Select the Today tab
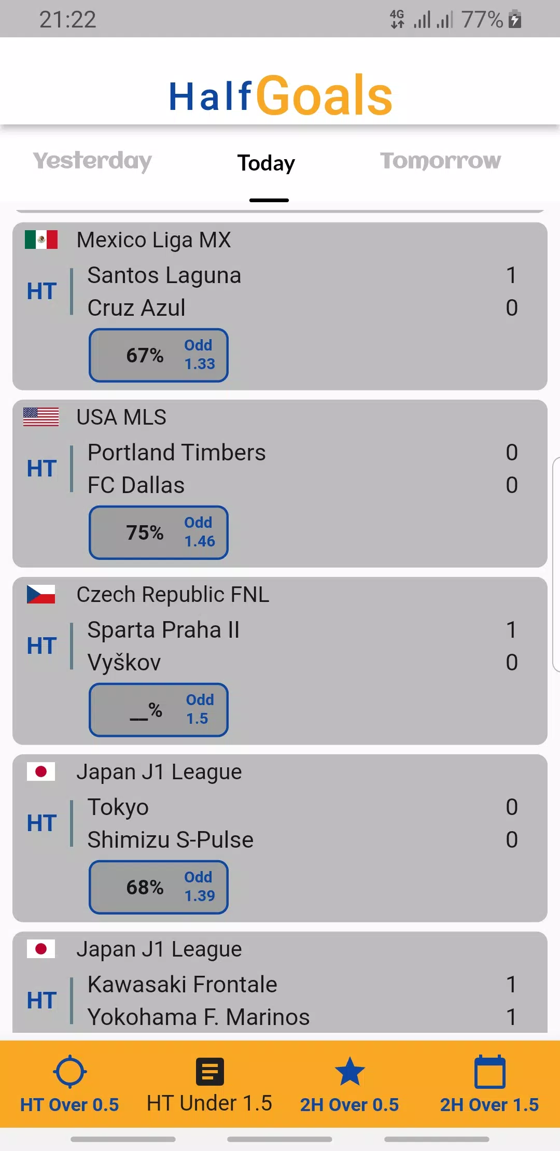560x1151 pixels. tap(267, 163)
